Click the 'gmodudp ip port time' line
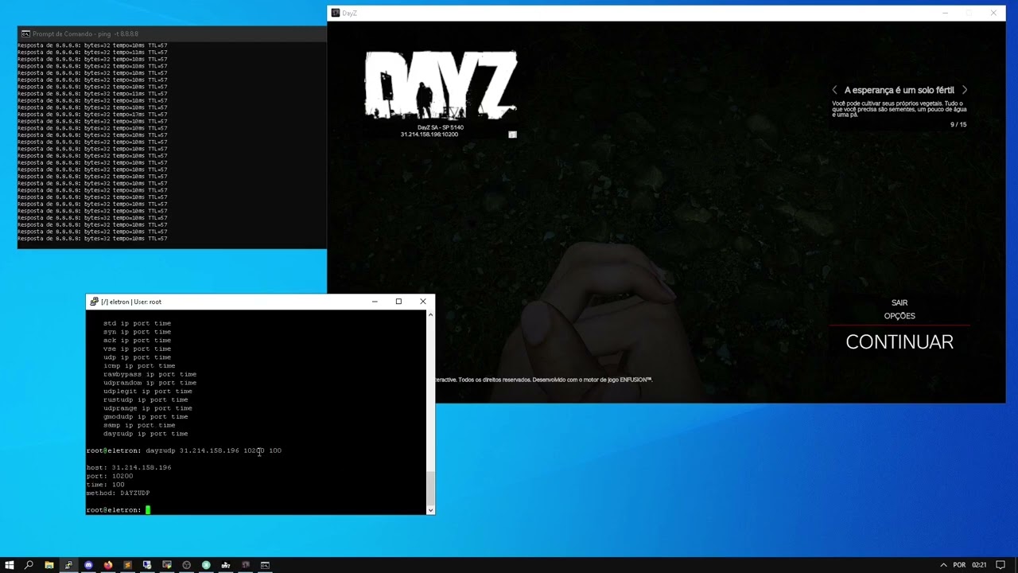The width and height of the screenshot is (1018, 573). (146, 417)
